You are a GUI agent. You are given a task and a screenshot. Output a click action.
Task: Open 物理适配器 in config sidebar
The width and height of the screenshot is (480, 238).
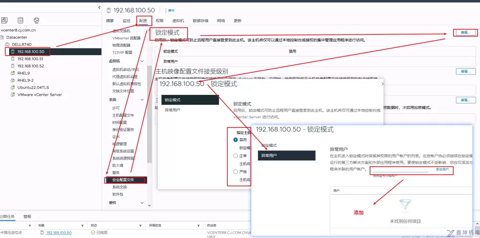click(122, 45)
